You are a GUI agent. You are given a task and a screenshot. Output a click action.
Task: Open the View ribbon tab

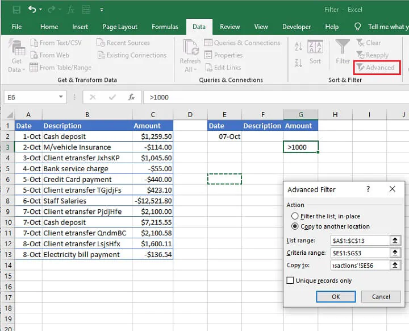[261, 27]
